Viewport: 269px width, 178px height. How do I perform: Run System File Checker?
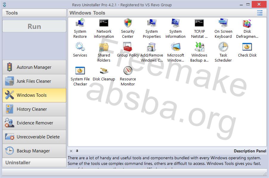pos(80,76)
